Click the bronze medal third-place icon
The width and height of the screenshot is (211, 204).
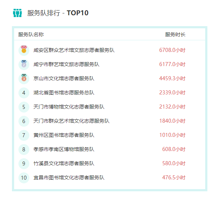point(24,78)
